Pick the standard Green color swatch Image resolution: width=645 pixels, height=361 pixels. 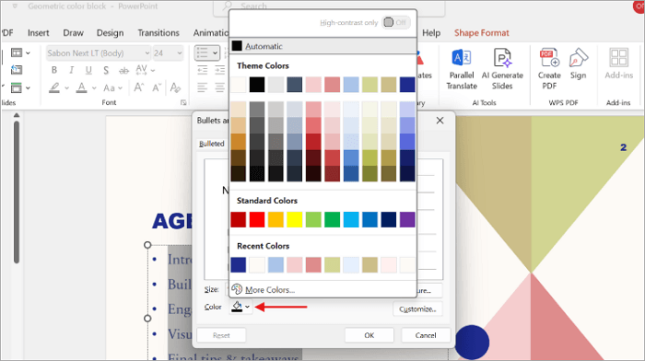(x=332, y=219)
